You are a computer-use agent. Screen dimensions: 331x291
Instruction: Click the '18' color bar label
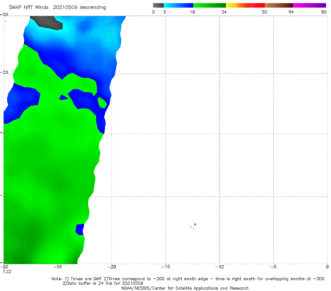[192, 12]
